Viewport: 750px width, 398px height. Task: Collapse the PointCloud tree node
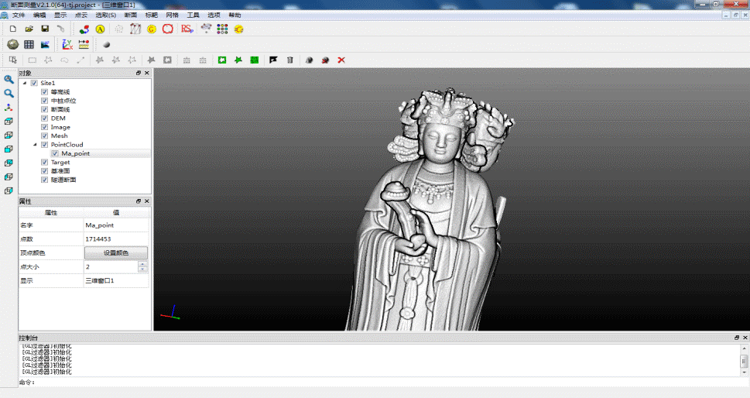click(x=35, y=145)
